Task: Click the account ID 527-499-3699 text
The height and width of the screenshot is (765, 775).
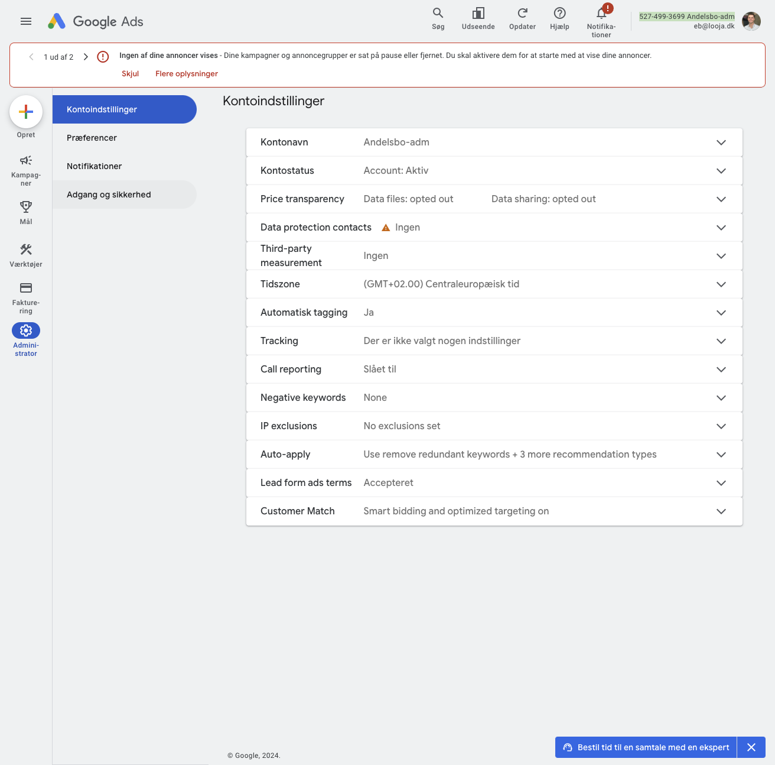Action: click(x=662, y=17)
